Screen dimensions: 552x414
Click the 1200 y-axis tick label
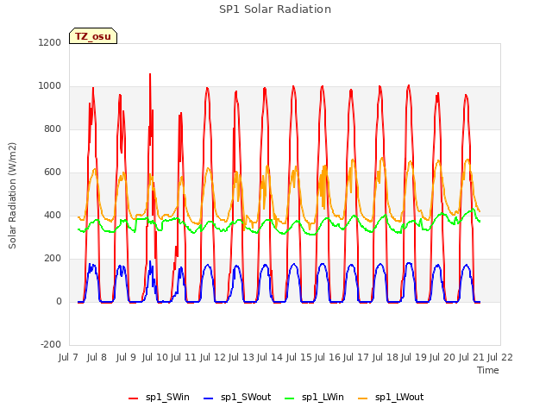pyautogui.click(x=50, y=42)
